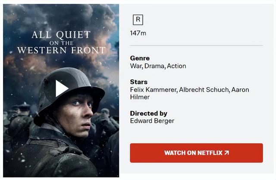Click the R rating badge
276x180 pixels.
point(138,20)
